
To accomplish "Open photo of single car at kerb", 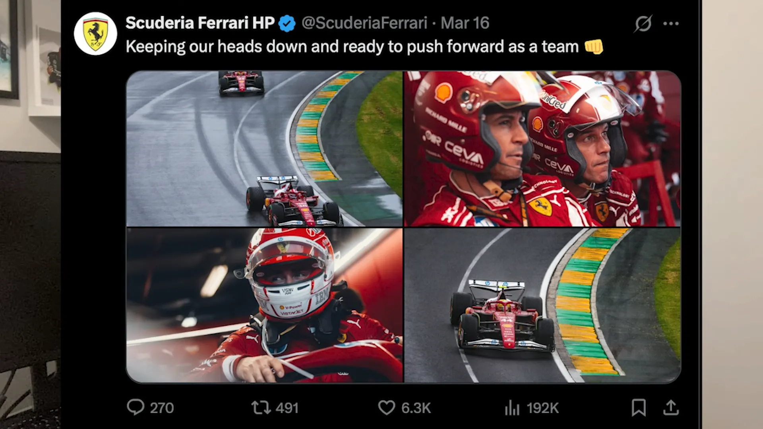I will coord(542,305).
